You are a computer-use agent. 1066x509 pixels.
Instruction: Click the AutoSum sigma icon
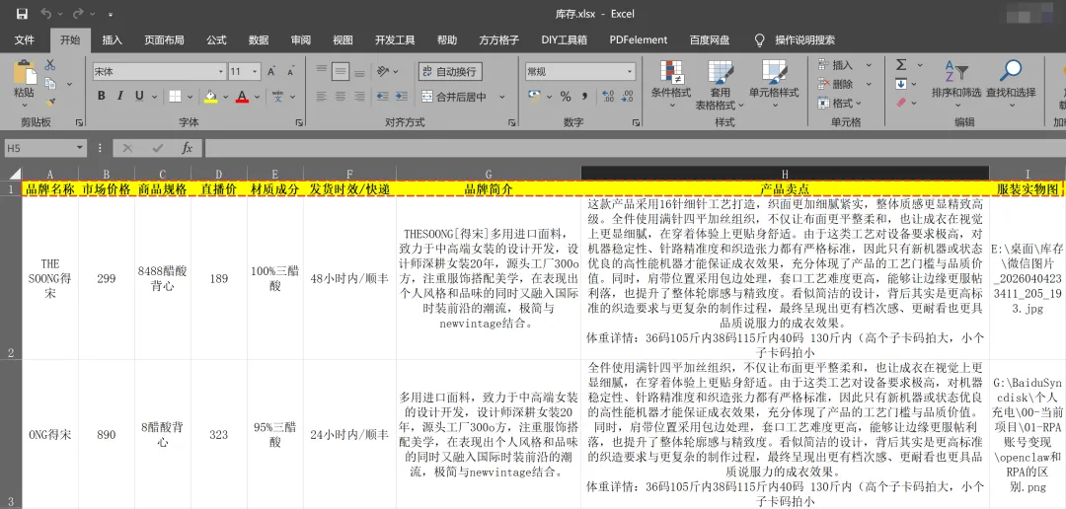coord(901,65)
